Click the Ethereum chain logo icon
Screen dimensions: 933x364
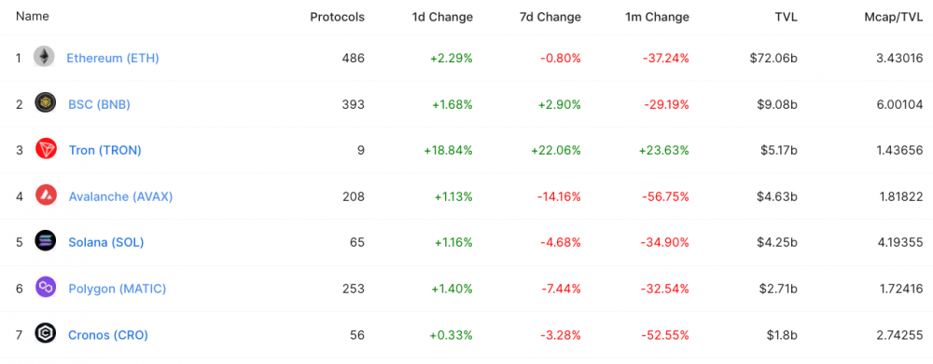[44, 57]
